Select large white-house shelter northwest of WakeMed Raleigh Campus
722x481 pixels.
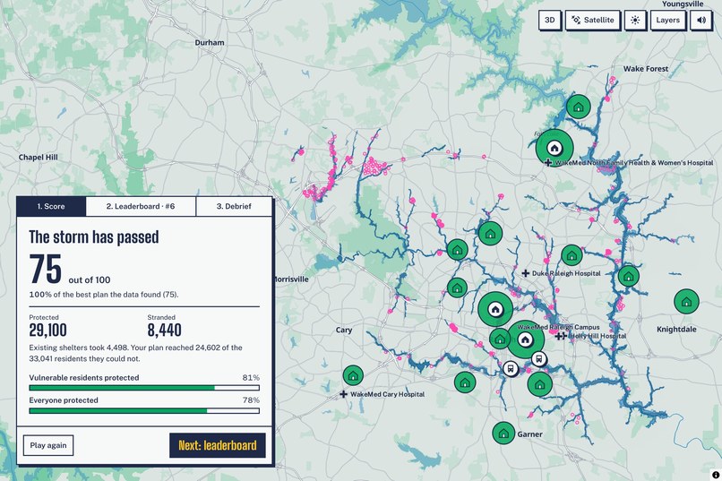coord(495,309)
